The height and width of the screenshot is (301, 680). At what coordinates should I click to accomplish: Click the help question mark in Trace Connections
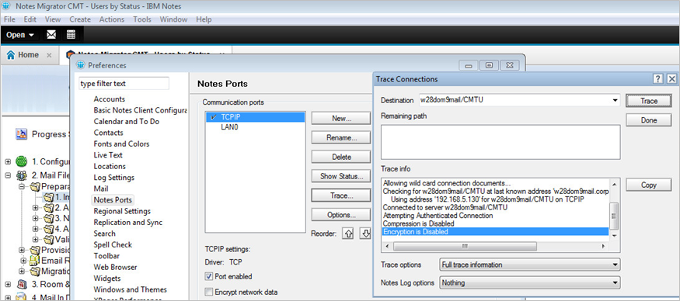(658, 79)
